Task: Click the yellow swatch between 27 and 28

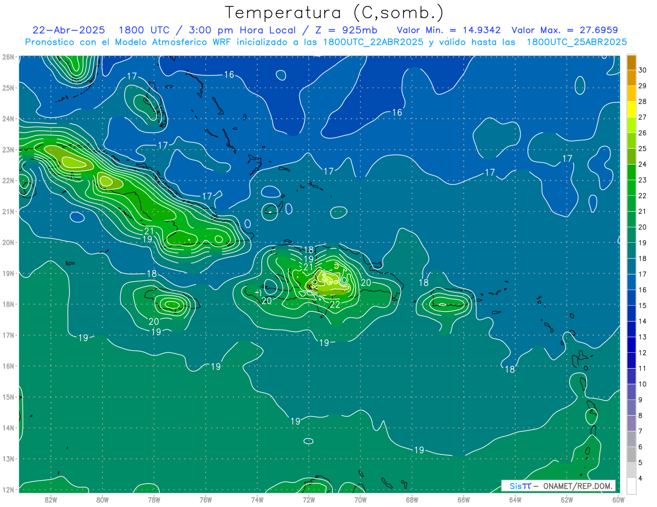Action: point(631,109)
